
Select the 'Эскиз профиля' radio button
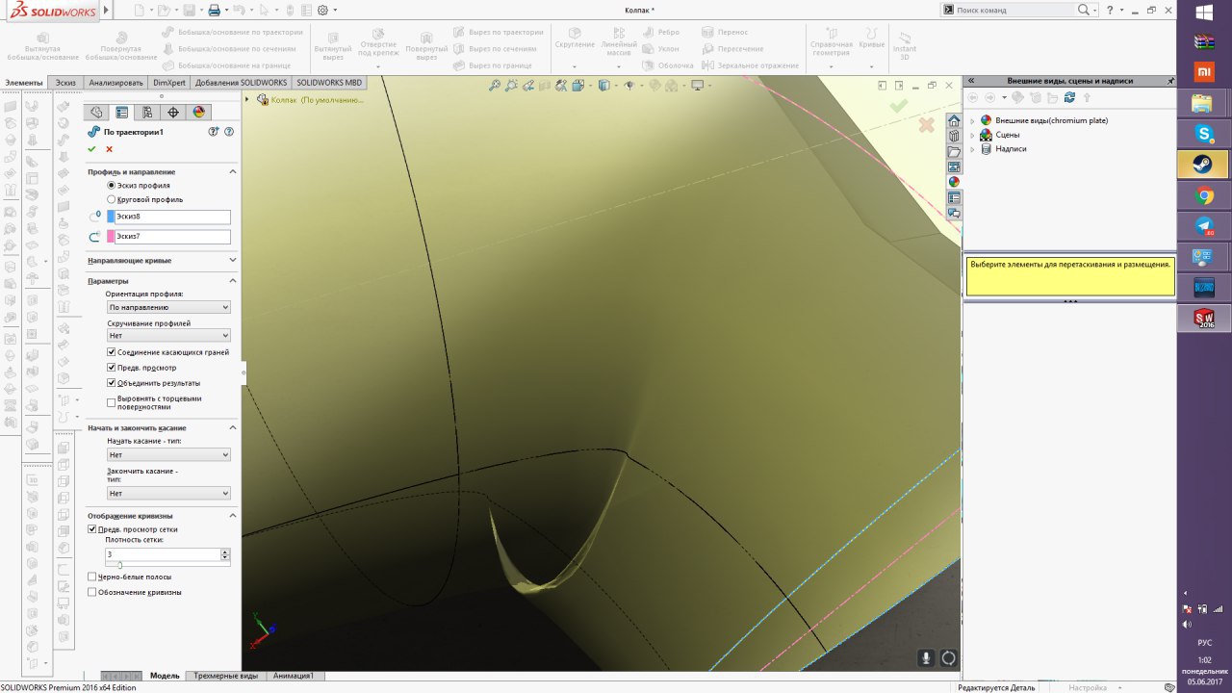click(x=112, y=185)
